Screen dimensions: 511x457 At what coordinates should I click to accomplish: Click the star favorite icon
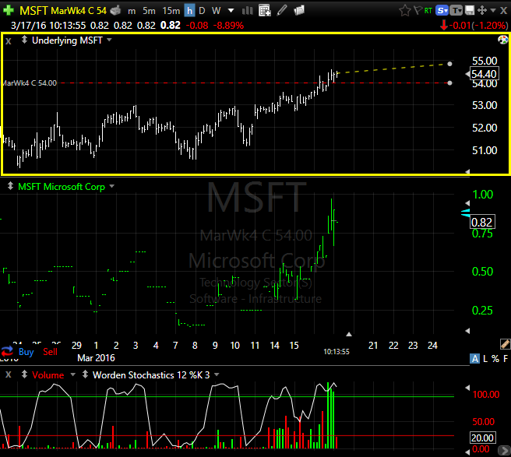pos(405,11)
